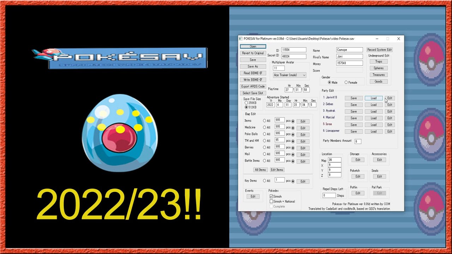Click the Save As button
This screenshot has width=452, height=254.
(x=253, y=67)
